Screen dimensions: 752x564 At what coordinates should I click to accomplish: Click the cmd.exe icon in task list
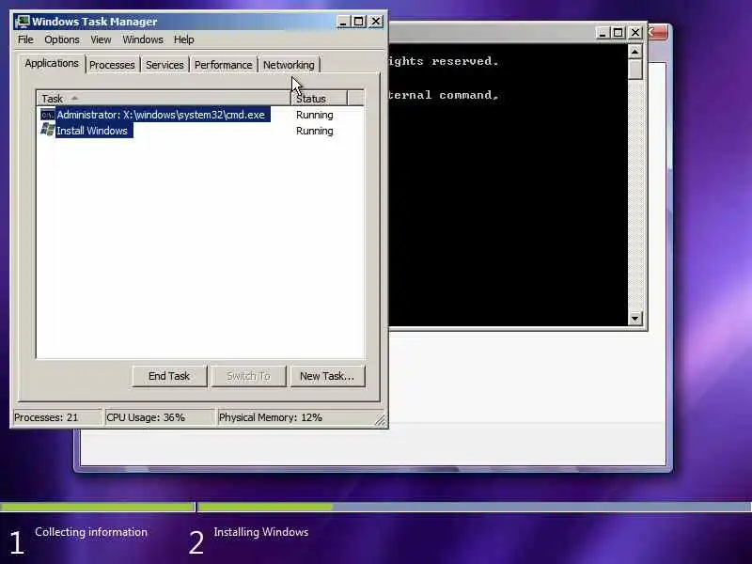[x=48, y=115]
